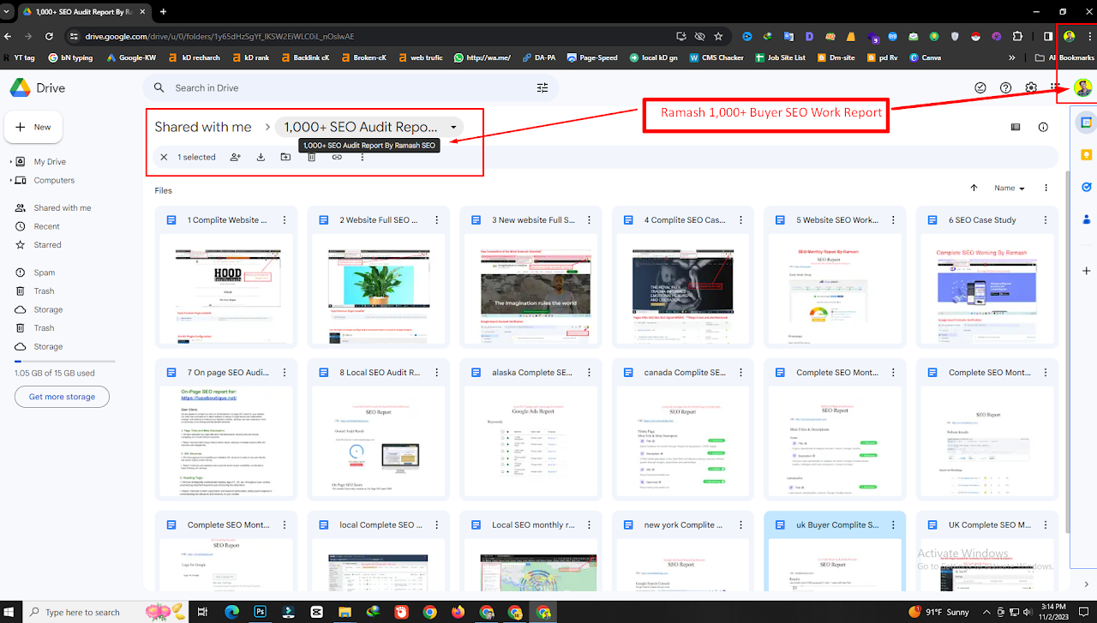Click the get link icon
This screenshot has height=623, width=1097.
(x=337, y=157)
